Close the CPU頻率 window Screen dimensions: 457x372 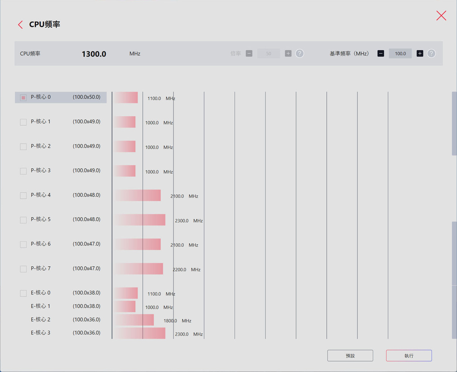coord(441,16)
